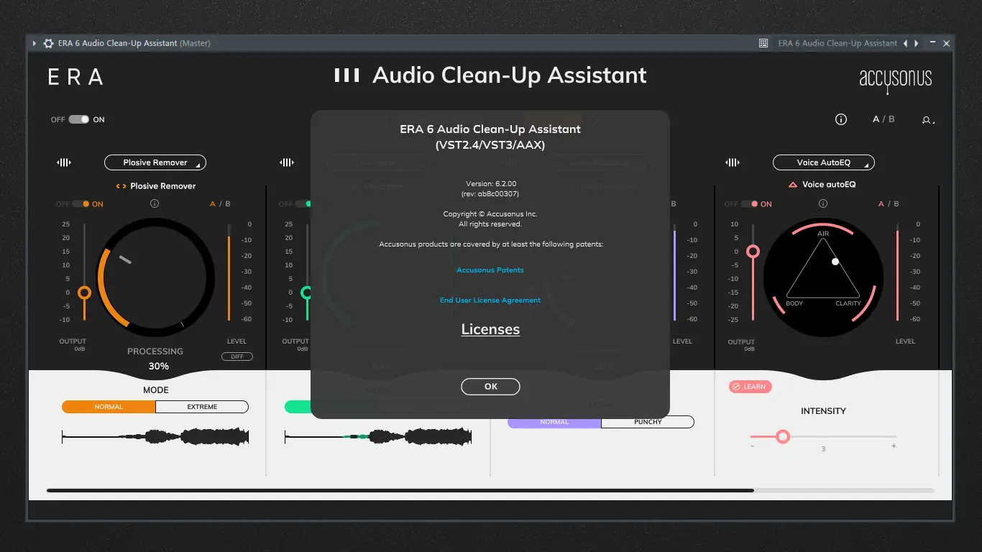Click the Voice autoEQ OUTPUT slider handle
The width and height of the screenshot is (982, 552).
click(753, 252)
